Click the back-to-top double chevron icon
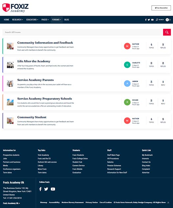This screenshot has height=208, width=173. click(168, 202)
